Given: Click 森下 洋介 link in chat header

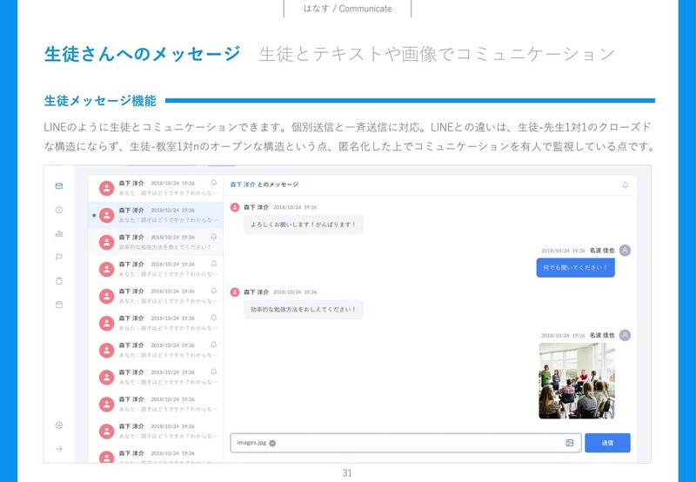Looking at the screenshot, I should pos(243,184).
